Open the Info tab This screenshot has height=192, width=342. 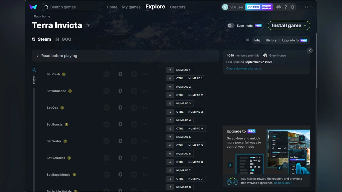[x=257, y=40]
